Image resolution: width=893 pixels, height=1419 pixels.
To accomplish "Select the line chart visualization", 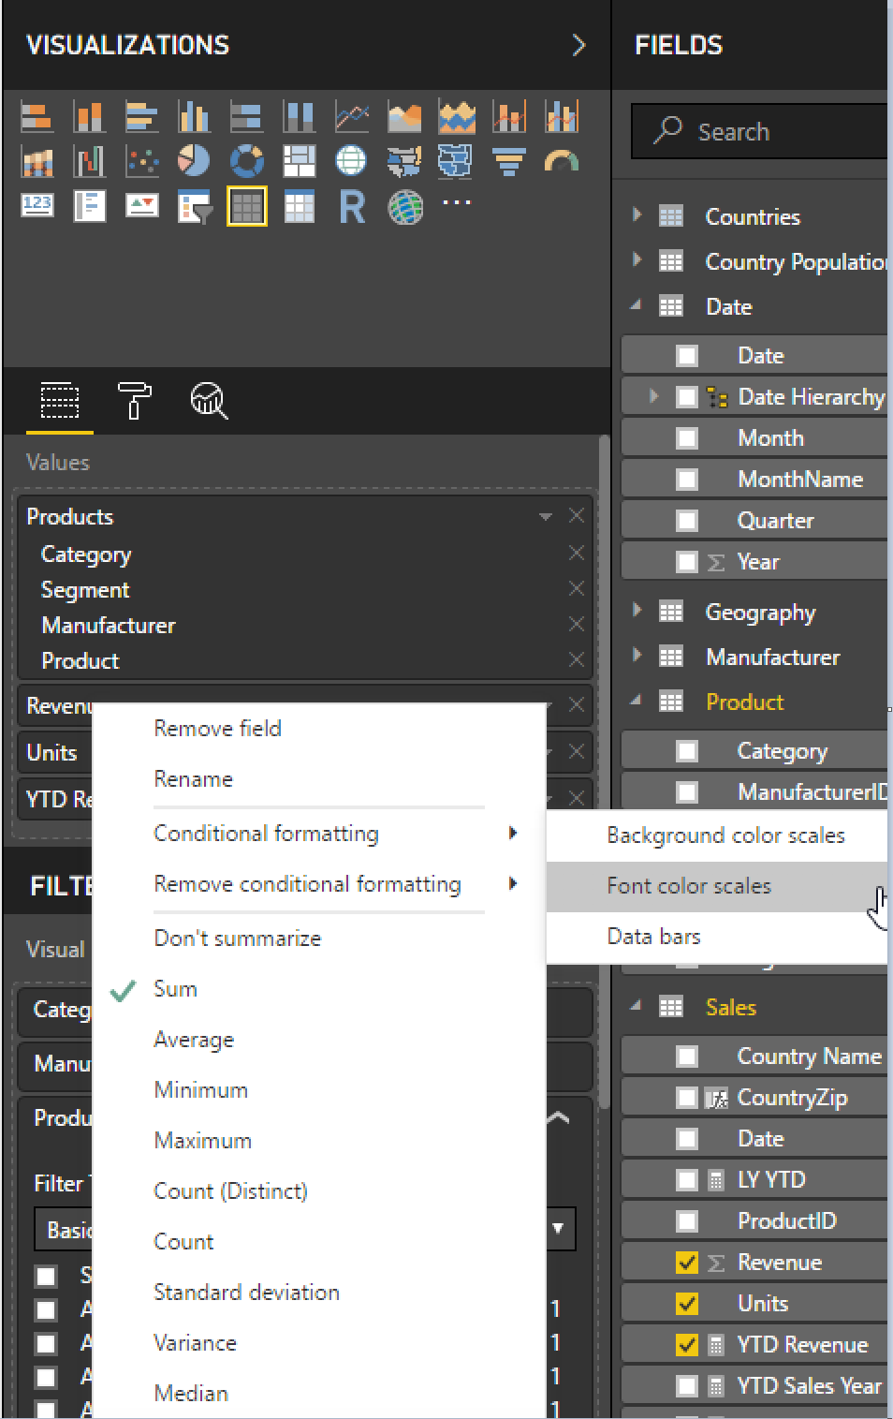I will [x=352, y=117].
